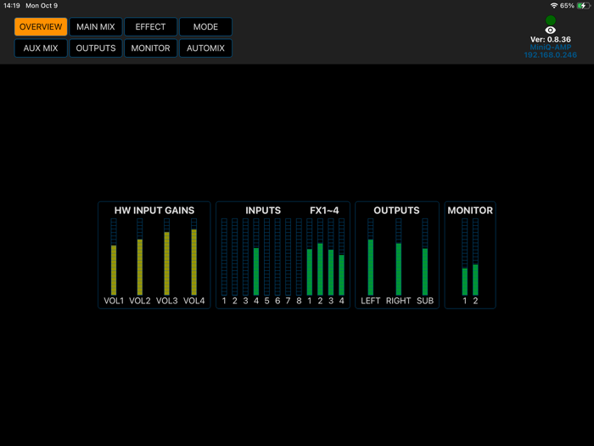Image resolution: width=594 pixels, height=446 pixels.
Task: Click the VOL2 gain meter
Action: (x=140, y=257)
